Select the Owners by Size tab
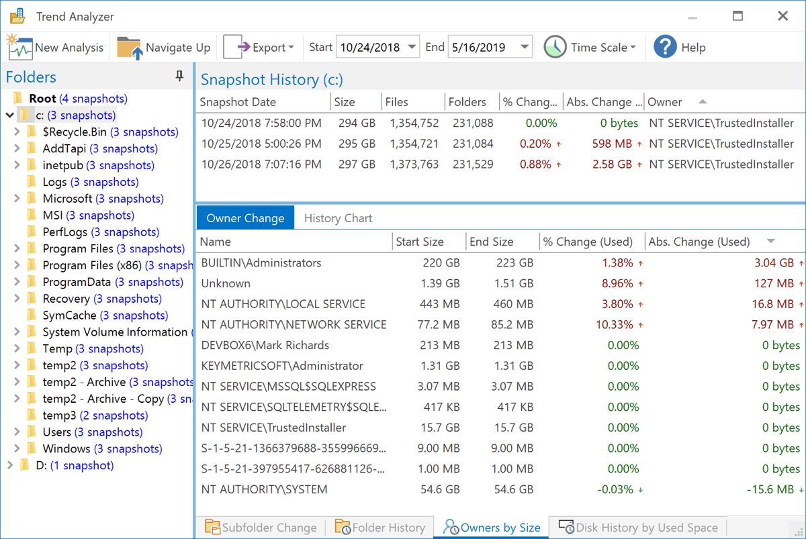 click(492, 528)
